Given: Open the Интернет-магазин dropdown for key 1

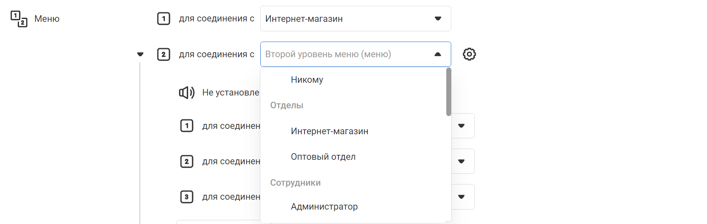Looking at the screenshot, I should click(355, 19).
